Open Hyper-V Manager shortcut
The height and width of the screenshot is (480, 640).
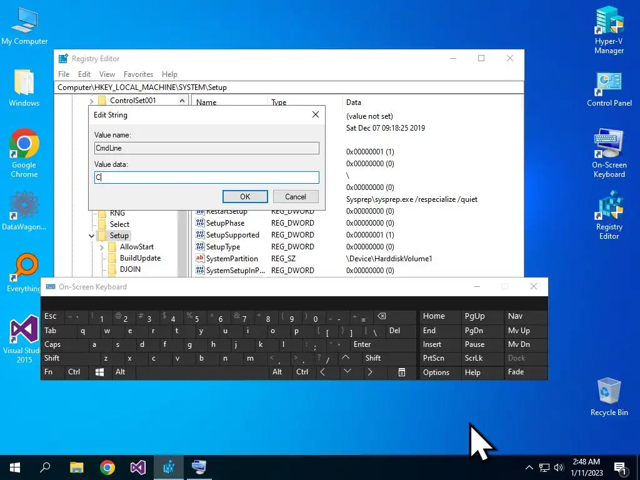click(609, 30)
